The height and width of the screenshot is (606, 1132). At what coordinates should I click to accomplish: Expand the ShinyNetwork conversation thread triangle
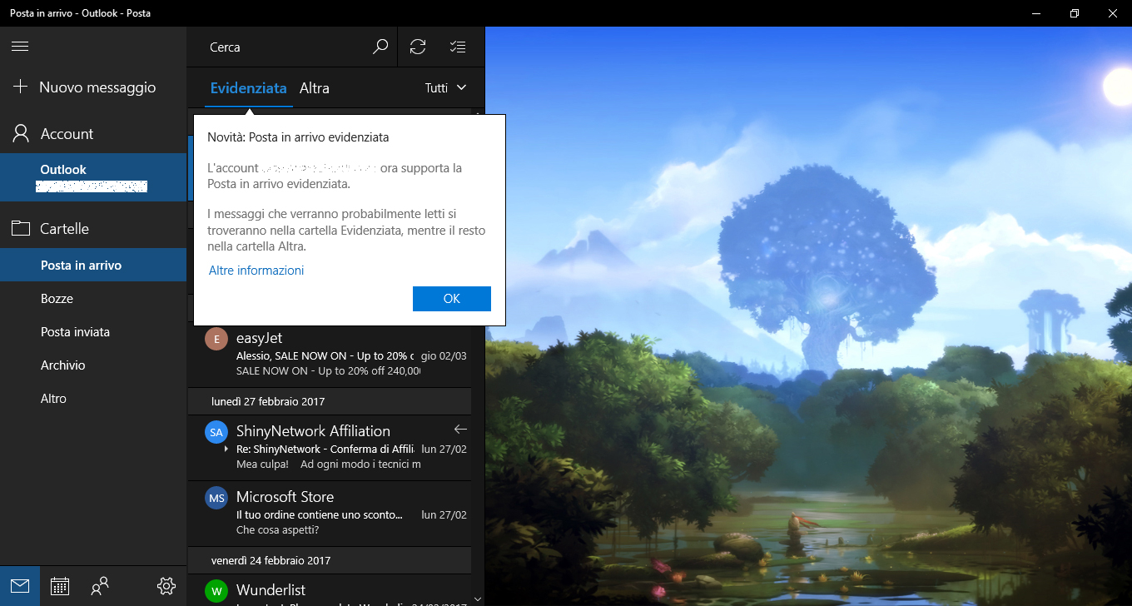(x=226, y=450)
